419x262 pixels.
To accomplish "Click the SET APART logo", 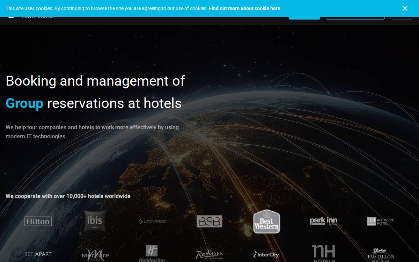I will point(38,254).
